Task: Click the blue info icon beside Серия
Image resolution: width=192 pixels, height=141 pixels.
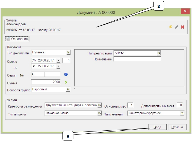Action: pyautogui.click(x=66, y=74)
